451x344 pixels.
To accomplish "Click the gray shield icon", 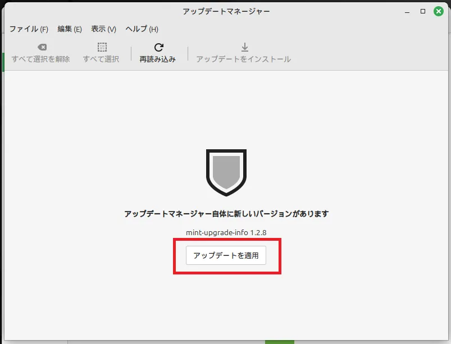I will [226, 172].
